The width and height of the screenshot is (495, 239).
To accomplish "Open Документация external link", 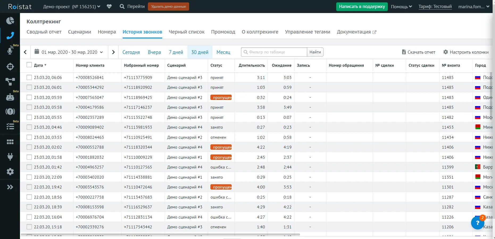I will pos(356,32).
